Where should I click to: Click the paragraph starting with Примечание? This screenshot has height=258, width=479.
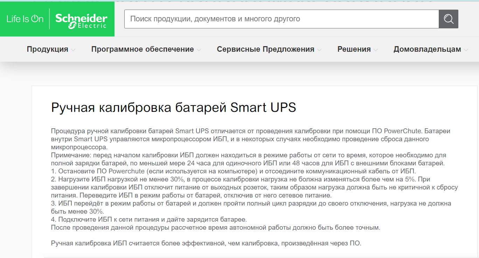pyautogui.click(x=249, y=159)
